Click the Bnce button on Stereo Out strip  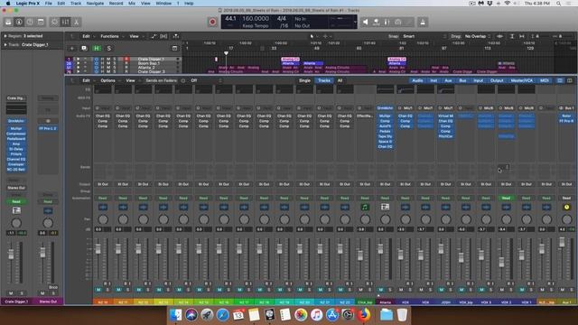(x=53, y=287)
